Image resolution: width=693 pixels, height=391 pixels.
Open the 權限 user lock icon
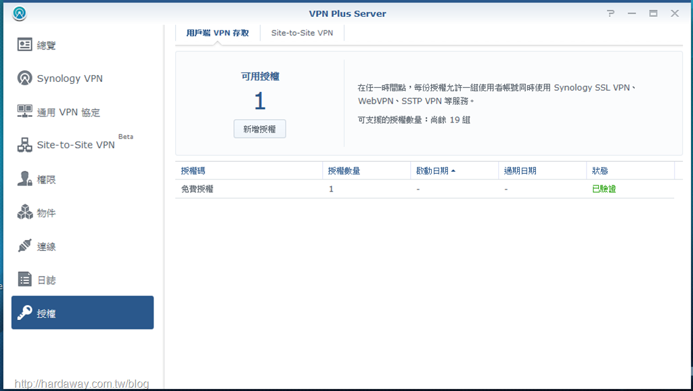[25, 179]
